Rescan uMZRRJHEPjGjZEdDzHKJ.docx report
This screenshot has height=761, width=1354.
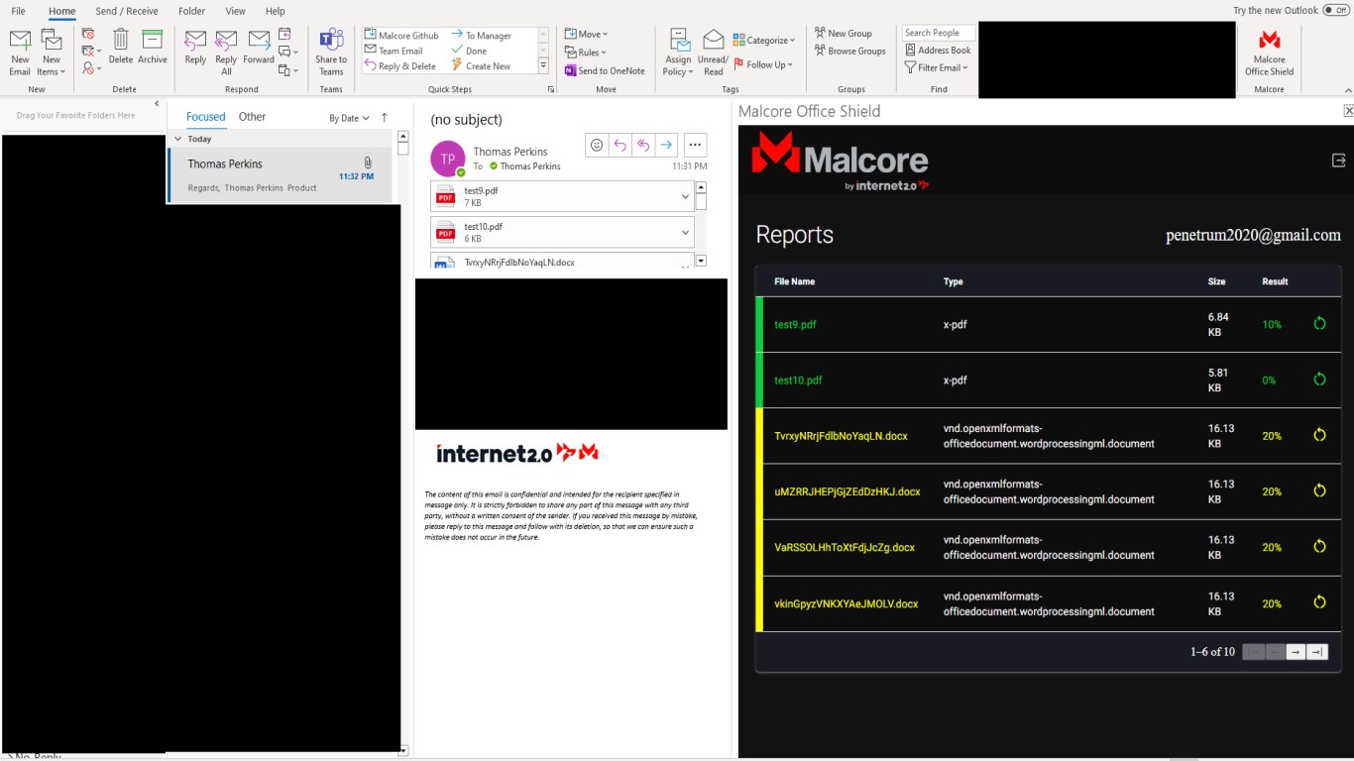(1319, 490)
